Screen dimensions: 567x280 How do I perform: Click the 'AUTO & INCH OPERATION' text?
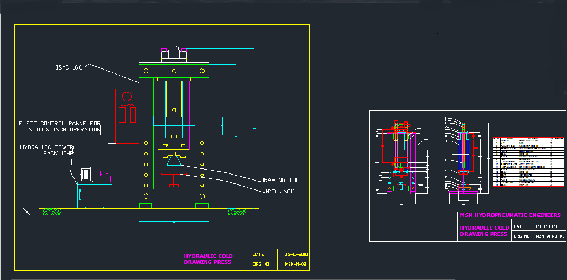(64, 129)
